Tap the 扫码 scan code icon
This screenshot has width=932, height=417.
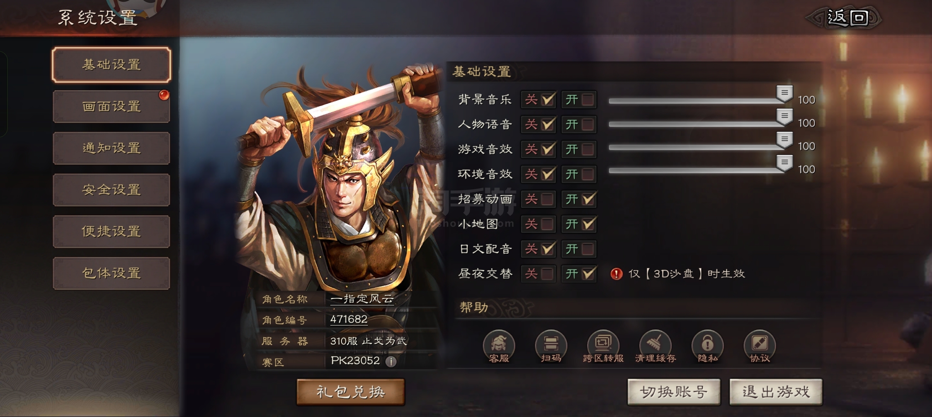pyautogui.click(x=551, y=346)
